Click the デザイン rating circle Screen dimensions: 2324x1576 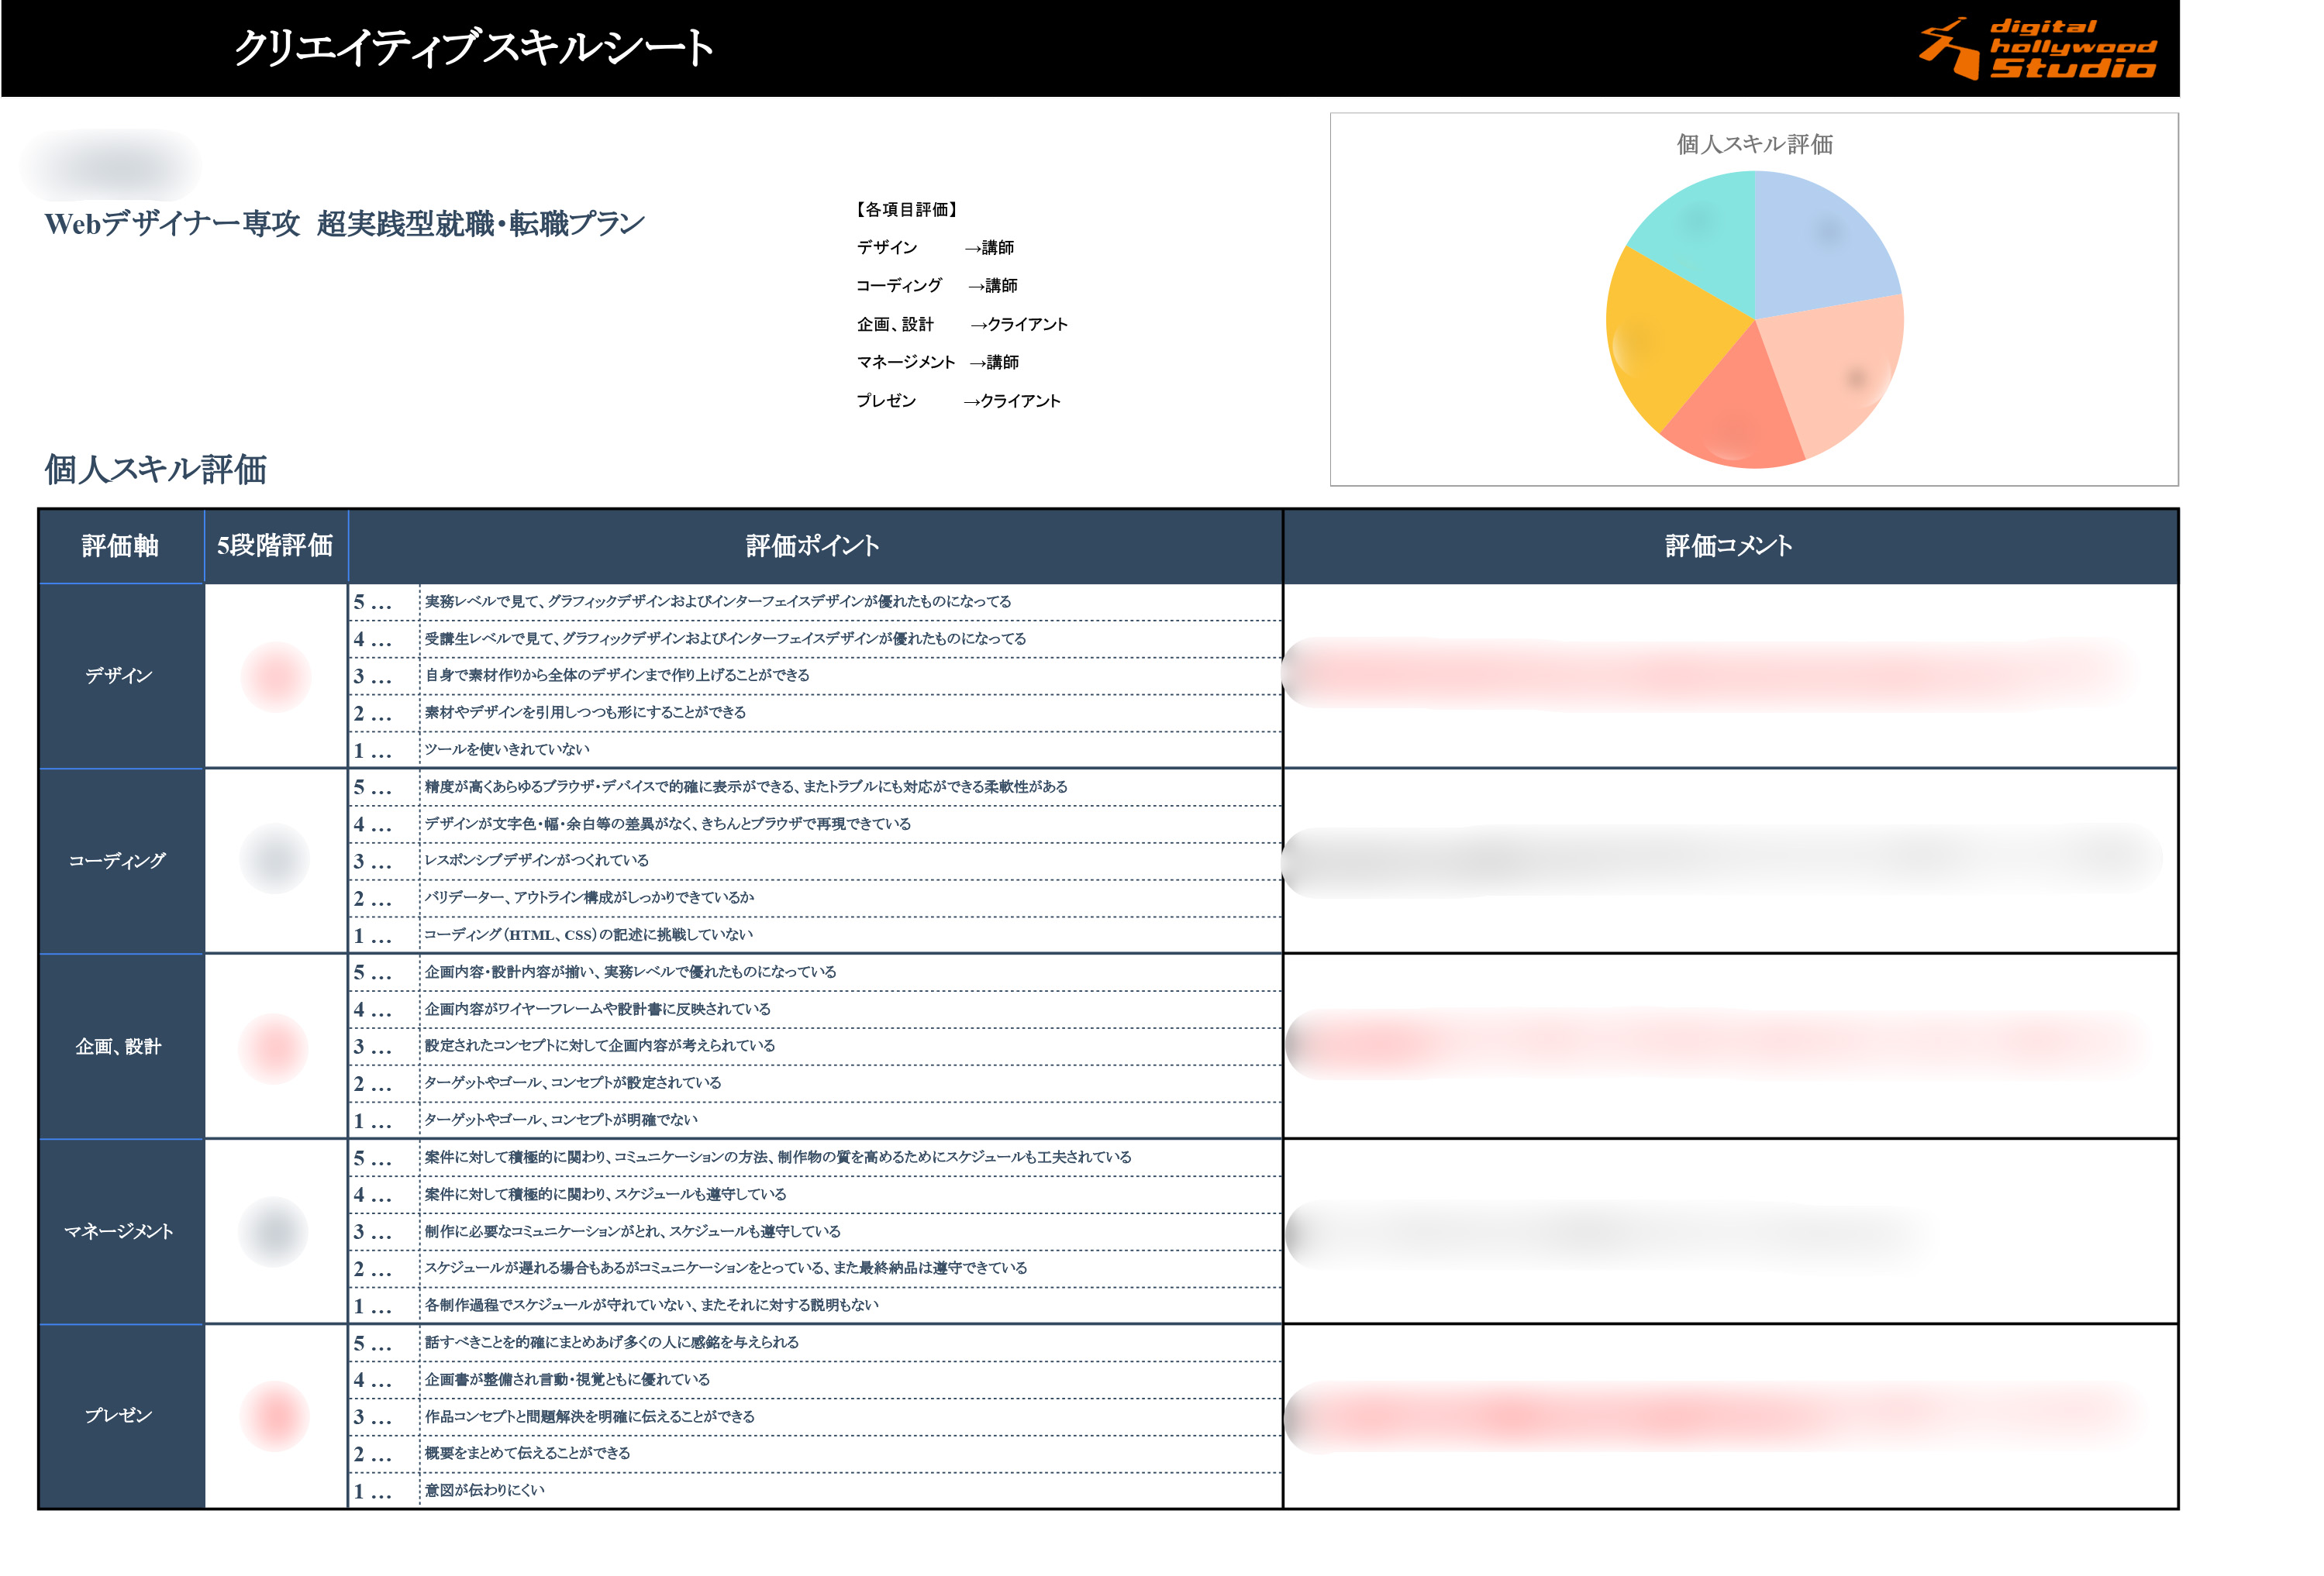tap(276, 676)
